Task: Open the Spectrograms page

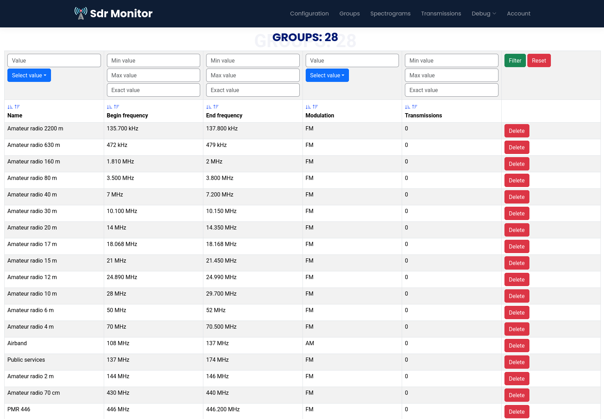Action: click(390, 13)
